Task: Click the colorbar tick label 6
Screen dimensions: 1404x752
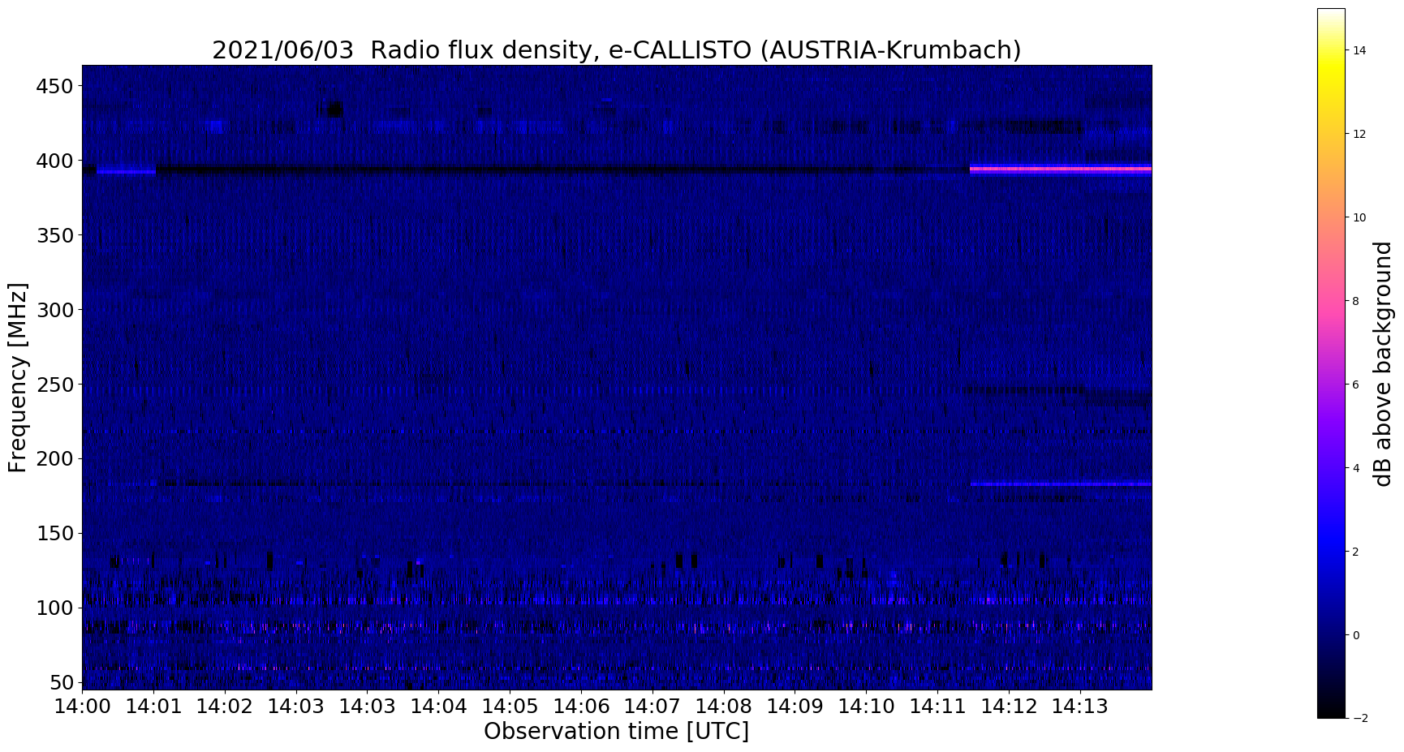Action: point(1356,385)
